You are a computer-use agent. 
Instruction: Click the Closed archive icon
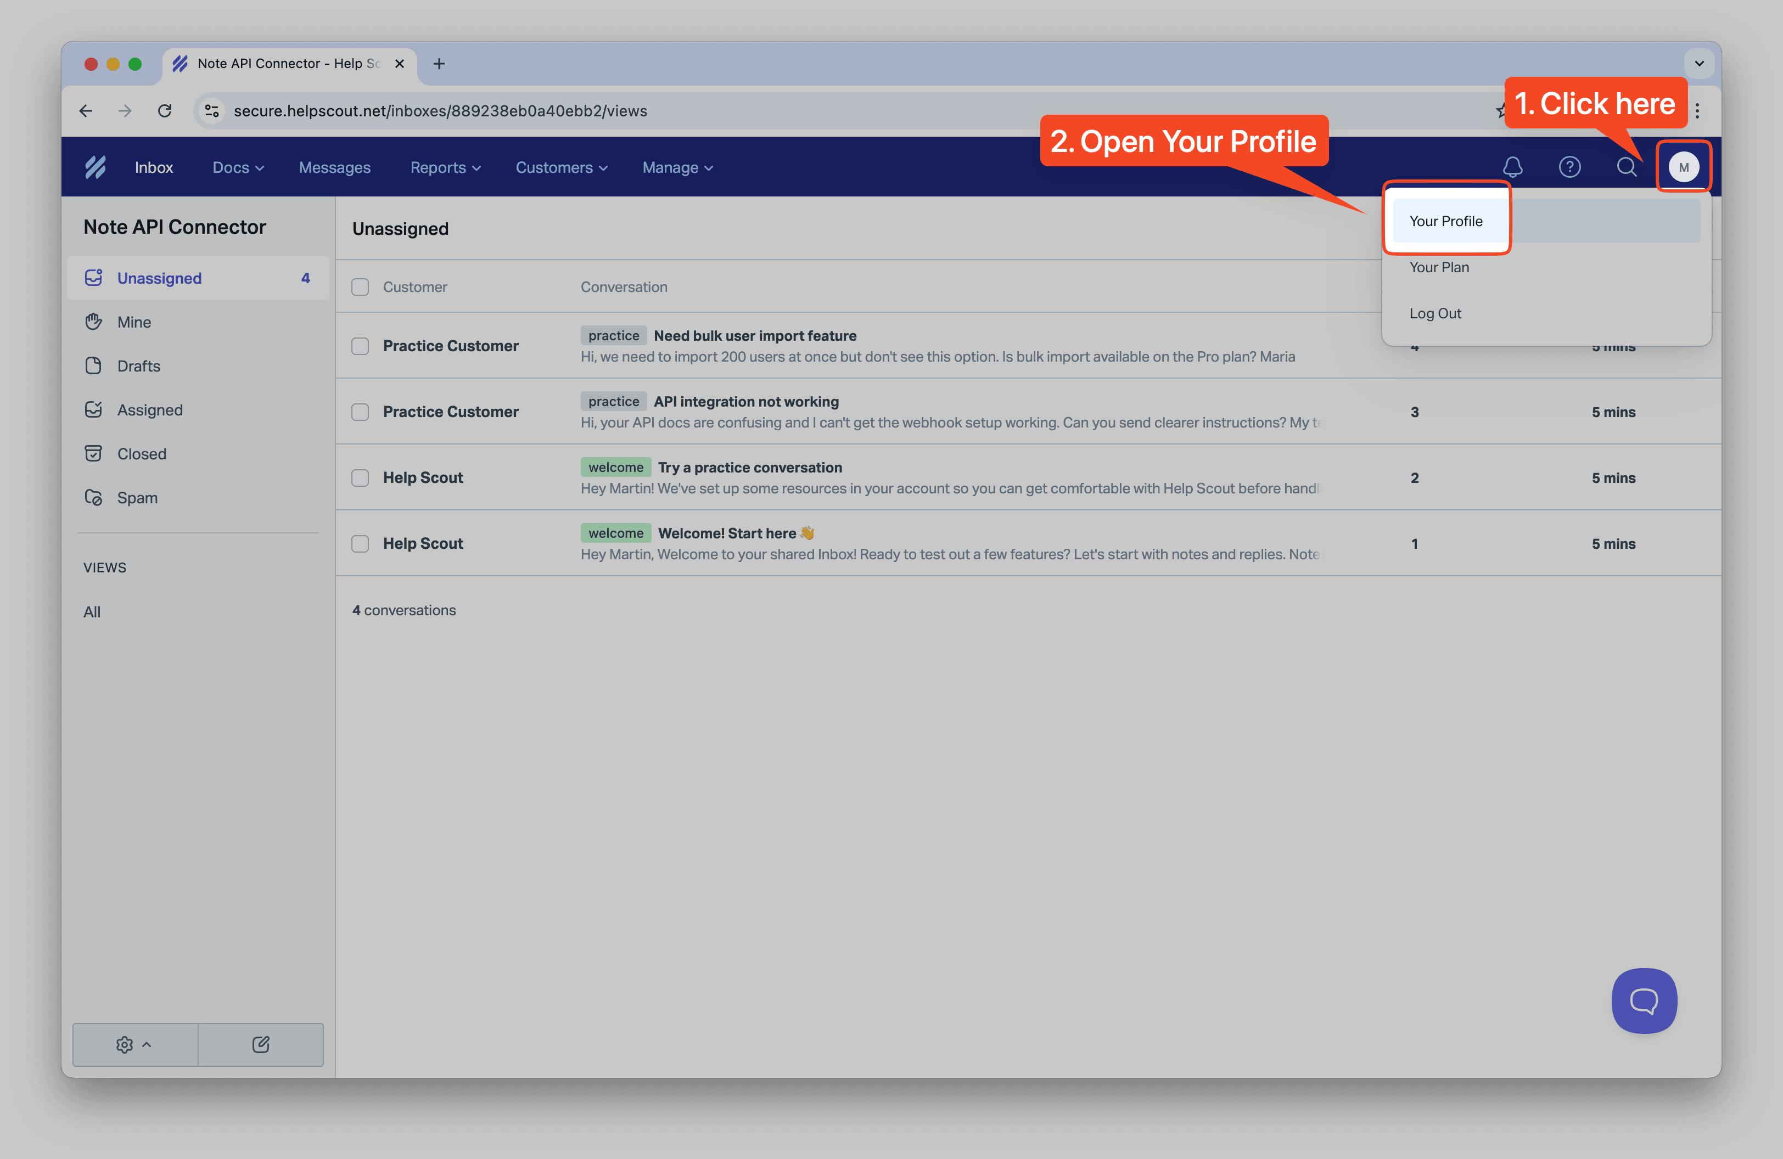point(94,454)
